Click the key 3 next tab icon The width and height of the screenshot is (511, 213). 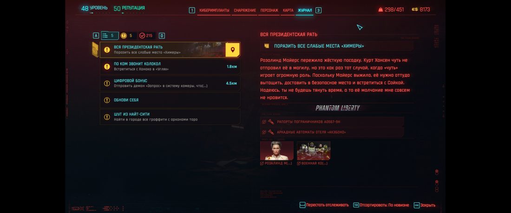point(318,10)
